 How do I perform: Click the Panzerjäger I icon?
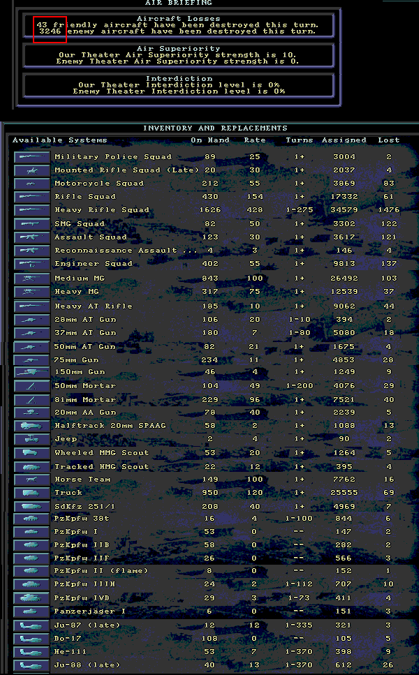click(32, 611)
